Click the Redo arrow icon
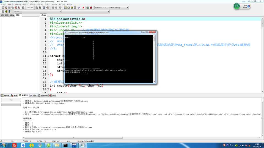 (32, 8)
